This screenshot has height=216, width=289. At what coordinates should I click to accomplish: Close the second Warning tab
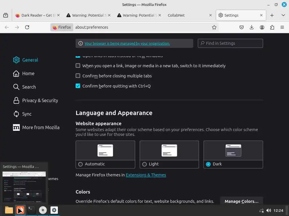point(160,15)
